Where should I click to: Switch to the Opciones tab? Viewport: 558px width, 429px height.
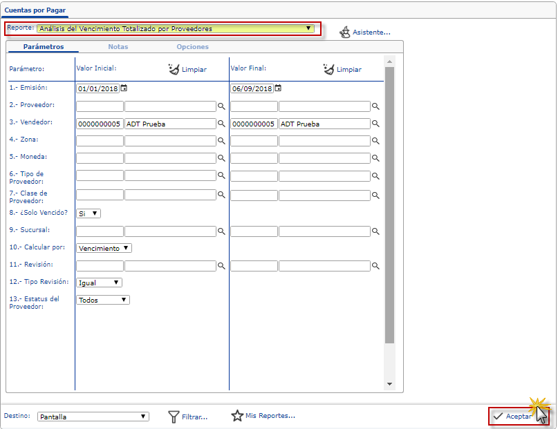pyautogui.click(x=192, y=47)
